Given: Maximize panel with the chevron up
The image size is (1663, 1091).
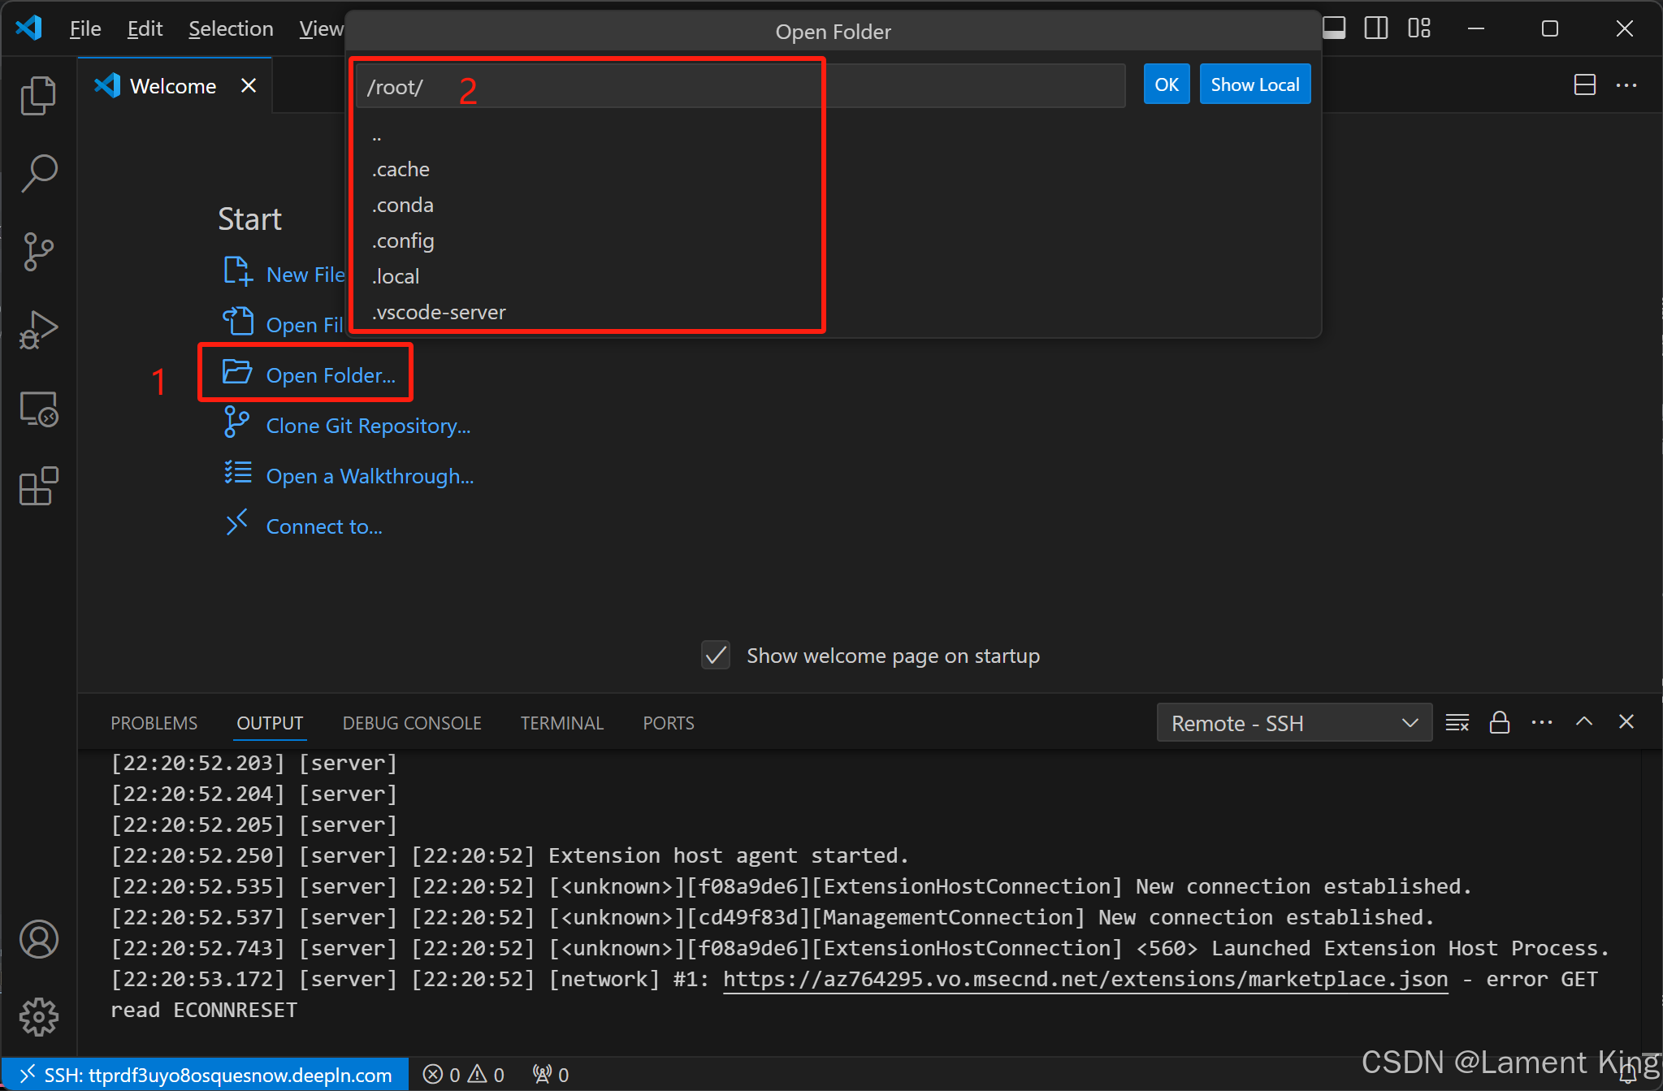Looking at the screenshot, I should (x=1583, y=722).
